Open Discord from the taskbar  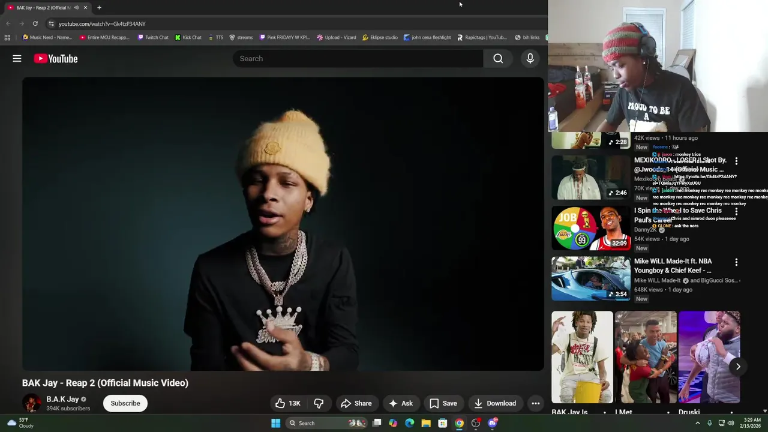[x=493, y=423]
